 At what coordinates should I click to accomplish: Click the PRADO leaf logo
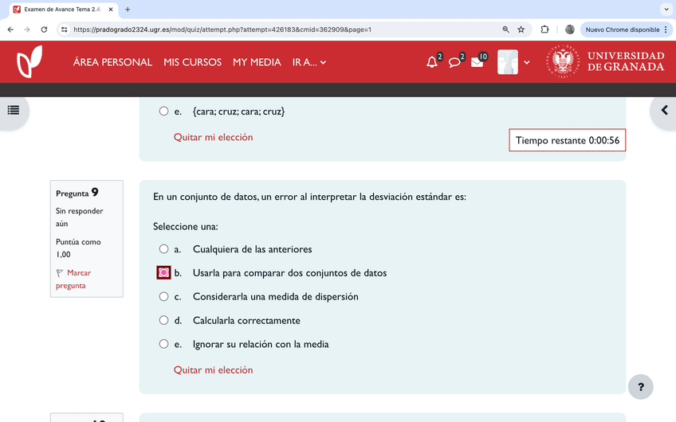point(30,62)
